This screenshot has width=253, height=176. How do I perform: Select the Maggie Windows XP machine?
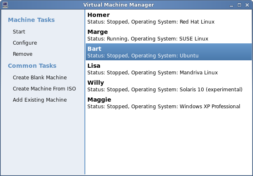pos(169,102)
